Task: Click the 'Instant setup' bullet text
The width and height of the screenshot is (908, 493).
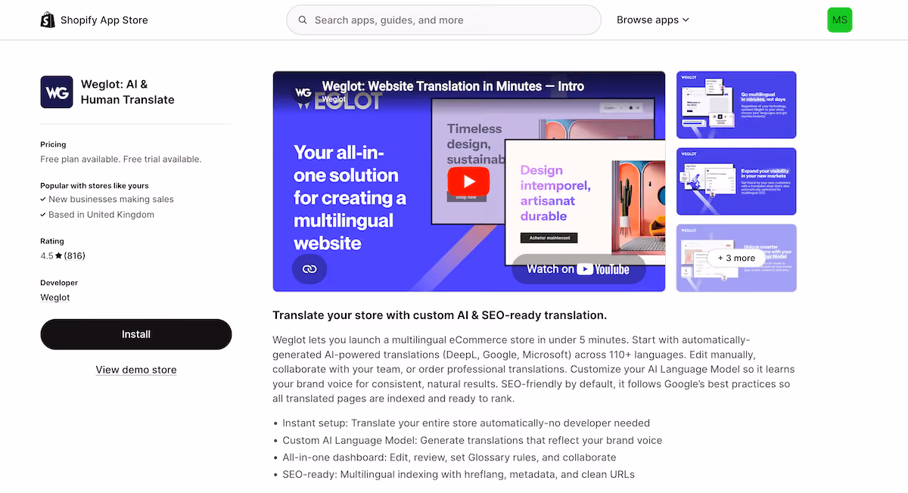Action: (x=466, y=423)
